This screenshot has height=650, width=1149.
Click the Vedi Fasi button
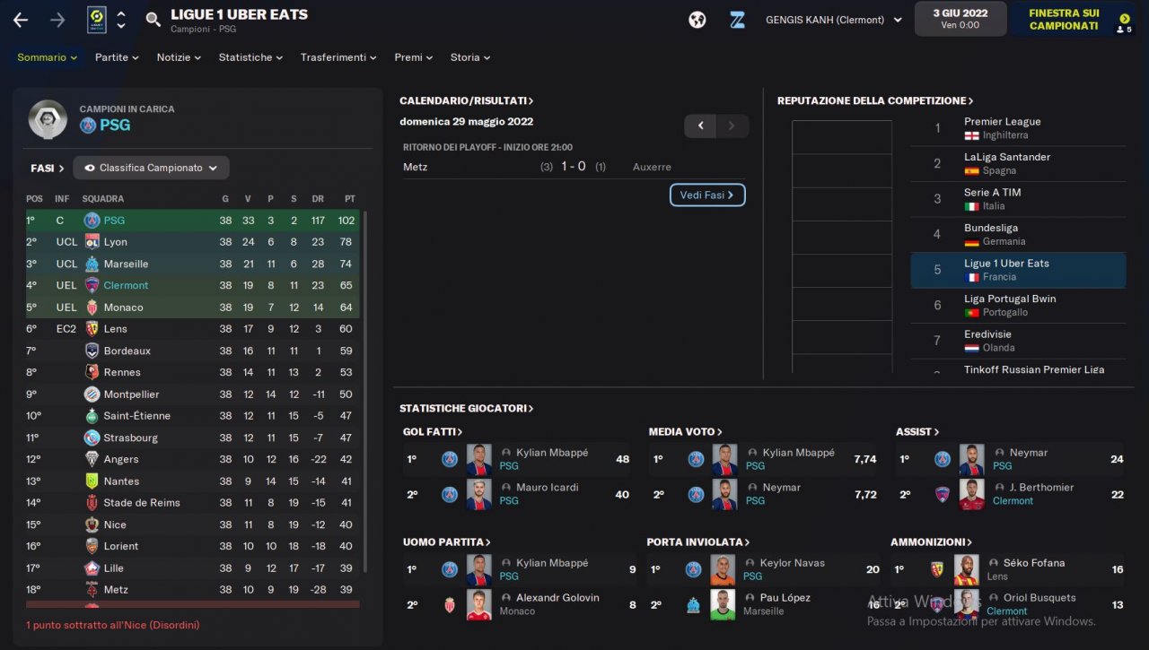[707, 195]
